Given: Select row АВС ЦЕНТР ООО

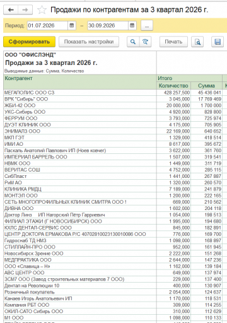Looking at the screenshot, I should tap(80, 273).
